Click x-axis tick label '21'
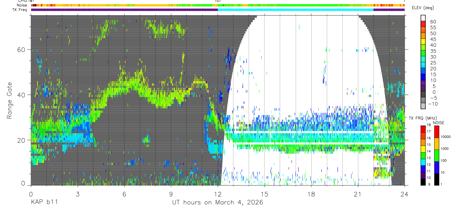The width and height of the screenshot is (455, 210). [x=358, y=194]
